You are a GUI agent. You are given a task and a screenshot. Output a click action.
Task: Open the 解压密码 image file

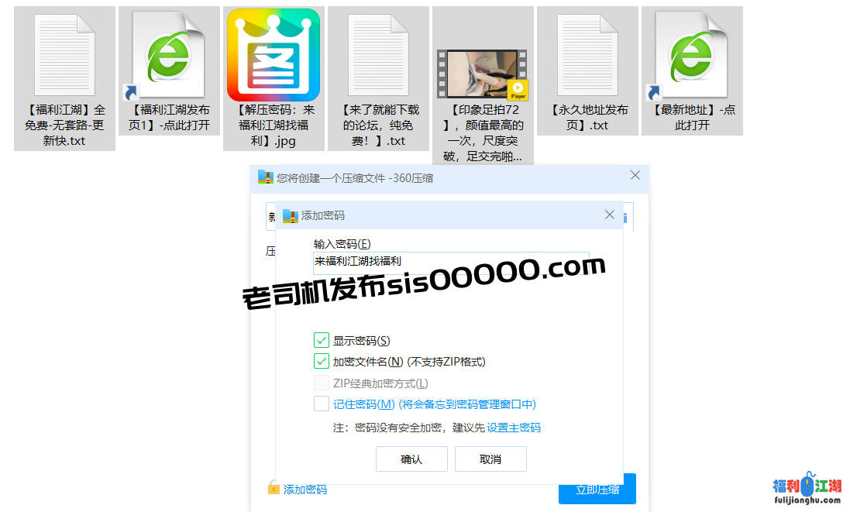coord(274,54)
